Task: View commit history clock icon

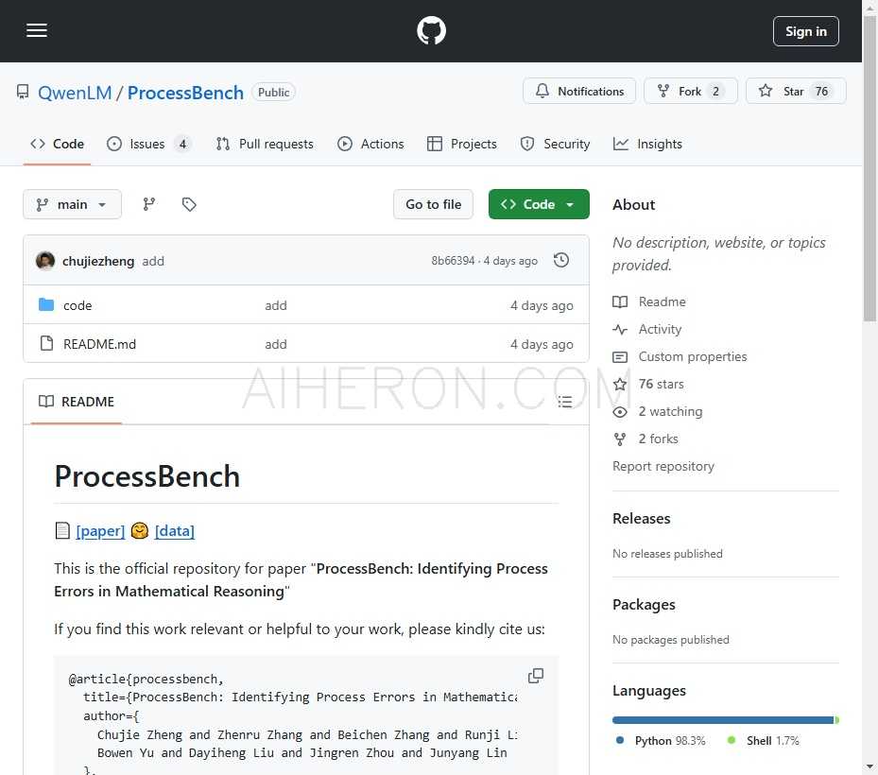Action: point(561,261)
